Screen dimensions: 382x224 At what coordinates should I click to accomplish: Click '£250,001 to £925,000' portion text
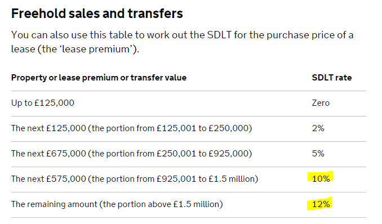click(x=202, y=154)
